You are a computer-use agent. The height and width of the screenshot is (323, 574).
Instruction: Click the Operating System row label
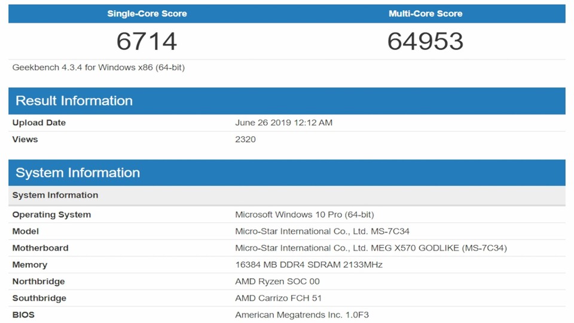[x=51, y=215]
